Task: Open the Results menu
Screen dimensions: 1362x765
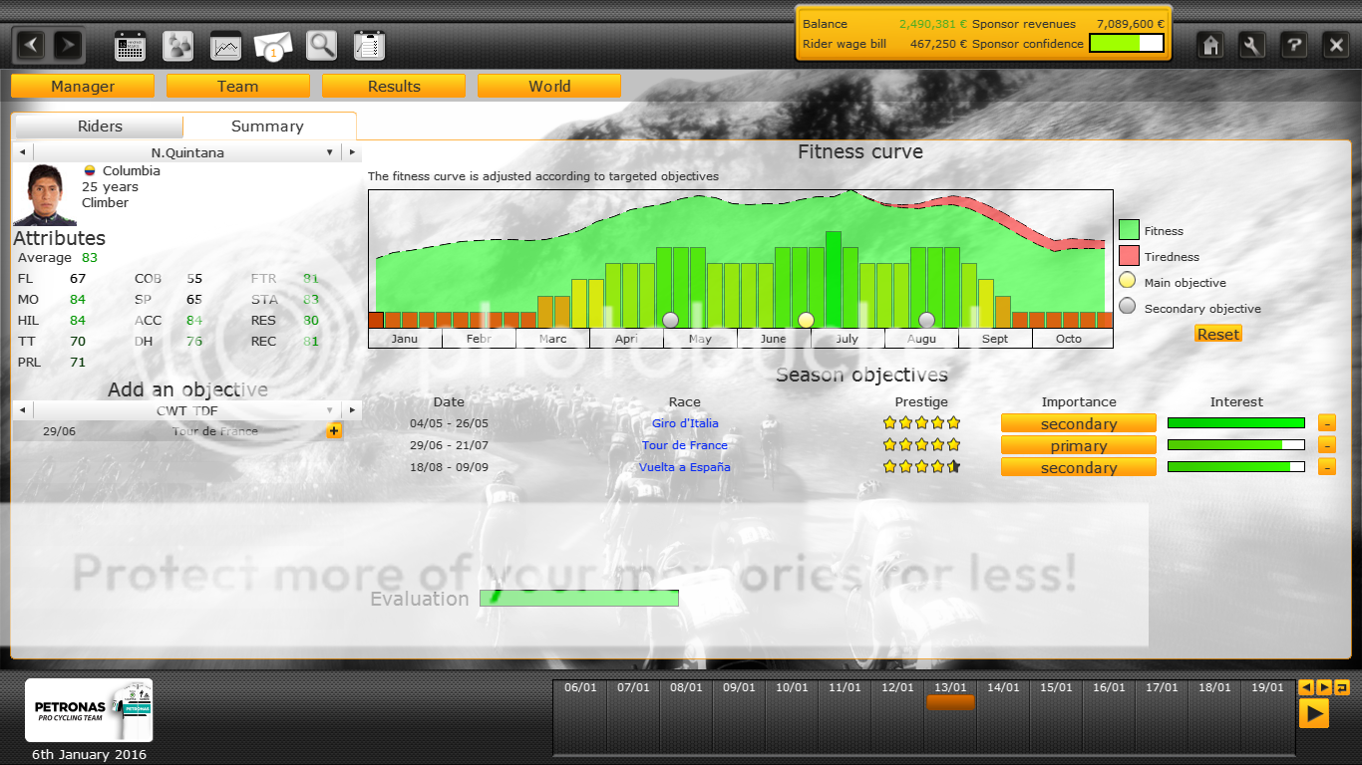Action: coord(394,87)
